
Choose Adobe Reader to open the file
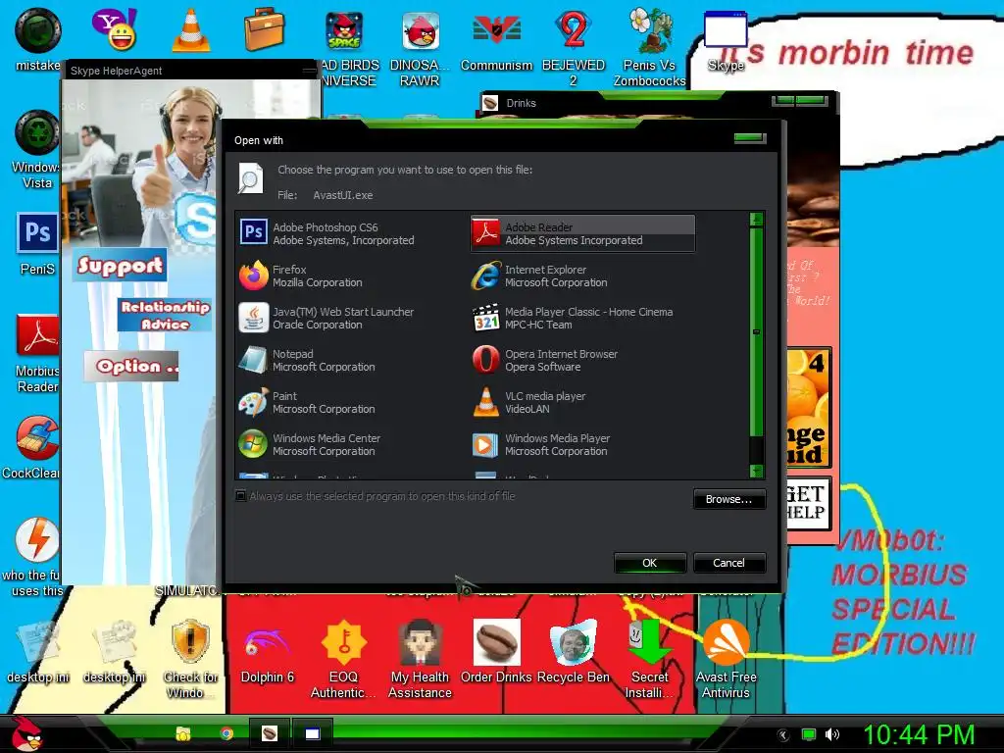(582, 233)
